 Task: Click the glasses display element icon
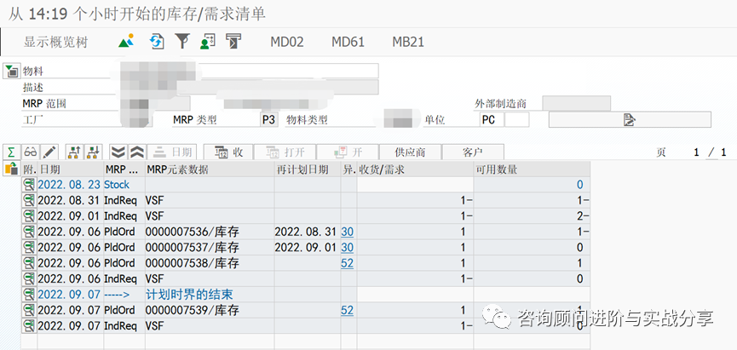[31, 152]
